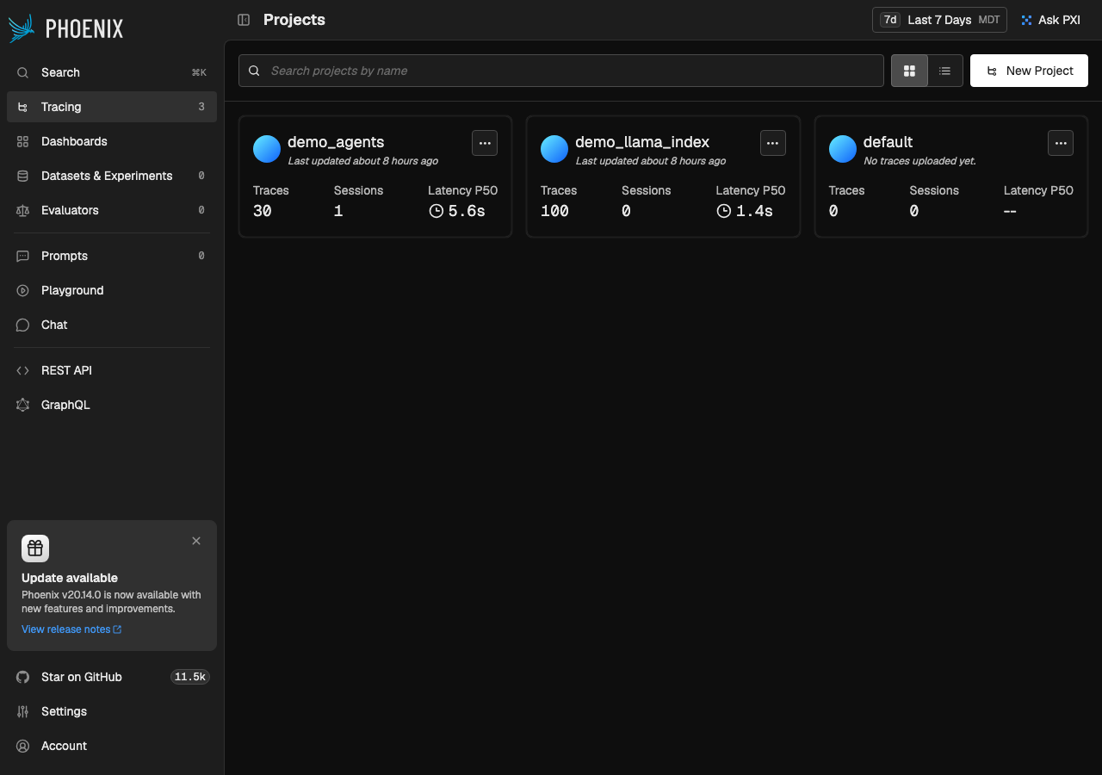Open the default project title
The height and width of the screenshot is (775, 1102).
coord(888,142)
